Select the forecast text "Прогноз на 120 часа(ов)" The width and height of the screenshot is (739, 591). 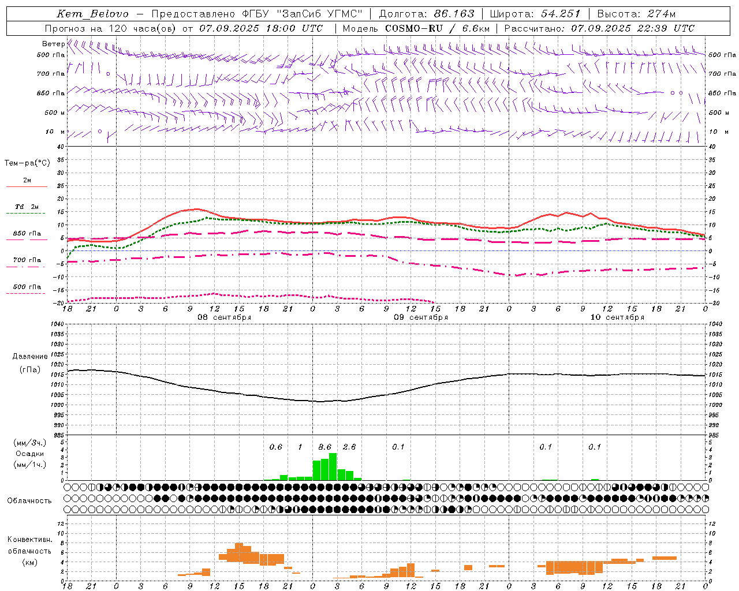(x=111, y=28)
